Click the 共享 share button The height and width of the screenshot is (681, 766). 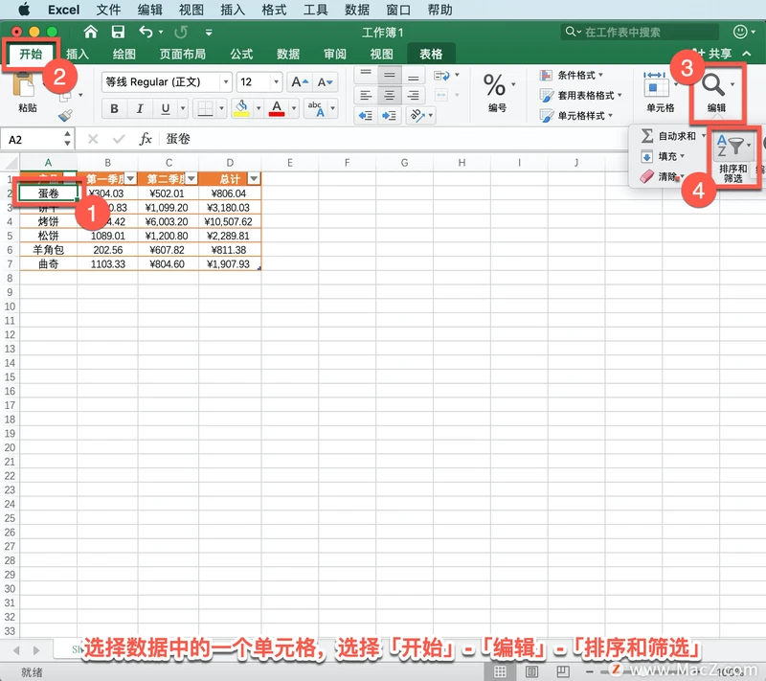(x=712, y=55)
